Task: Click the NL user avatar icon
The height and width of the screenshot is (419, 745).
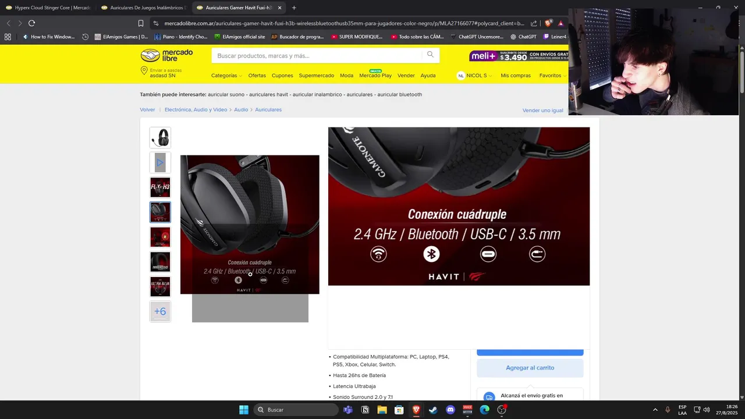Action: tap(461, 76)
